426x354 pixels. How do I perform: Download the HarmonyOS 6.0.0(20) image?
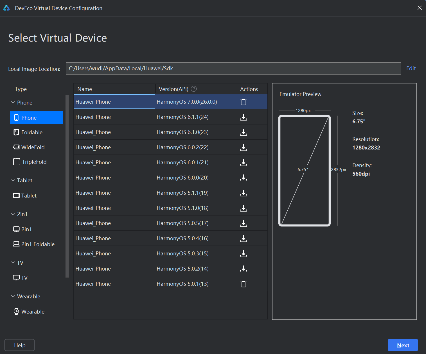coord(244,178)
